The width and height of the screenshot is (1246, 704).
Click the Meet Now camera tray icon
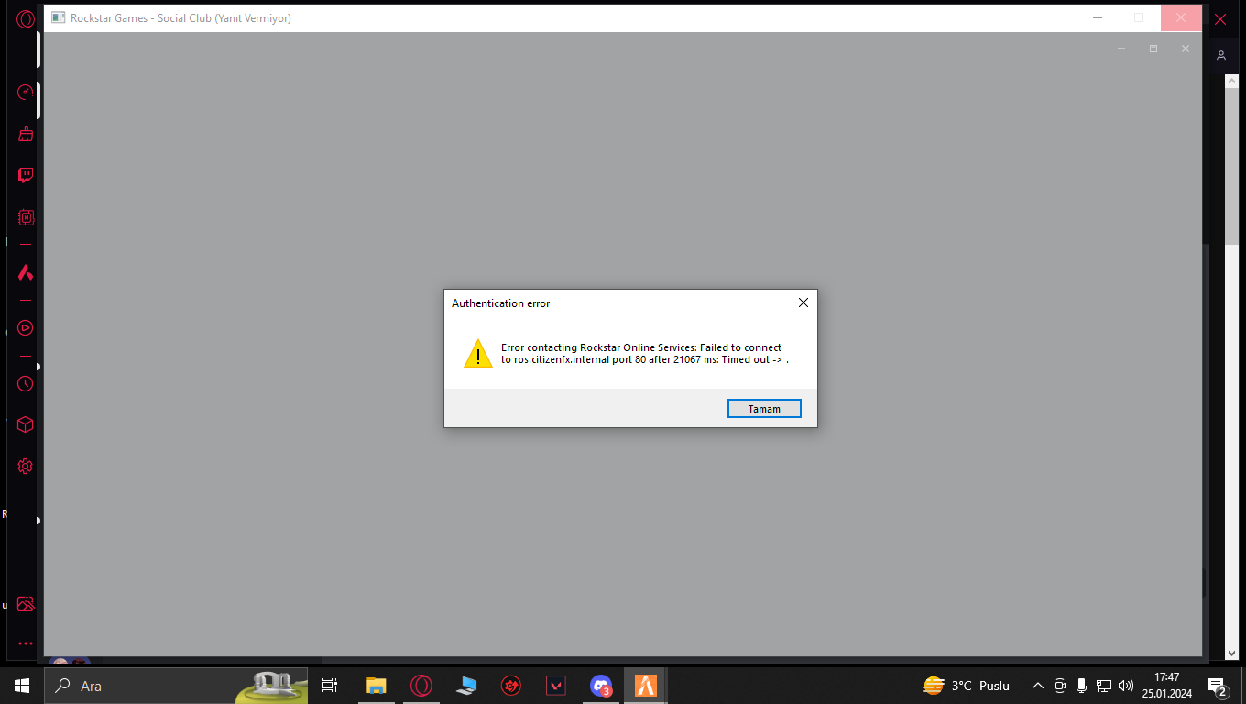point(1060,686)
